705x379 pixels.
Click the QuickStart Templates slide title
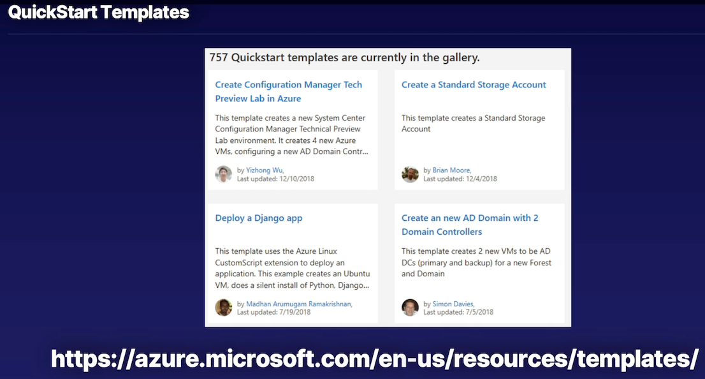[99, 12]
